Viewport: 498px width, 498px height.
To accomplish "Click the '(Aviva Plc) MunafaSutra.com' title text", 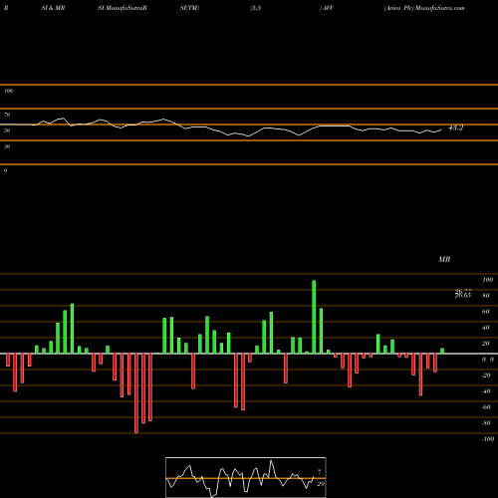I will point(424,8).
